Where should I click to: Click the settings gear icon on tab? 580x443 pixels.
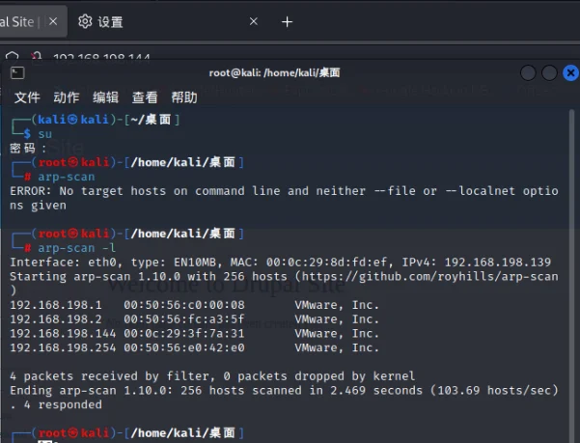(85, 22)
